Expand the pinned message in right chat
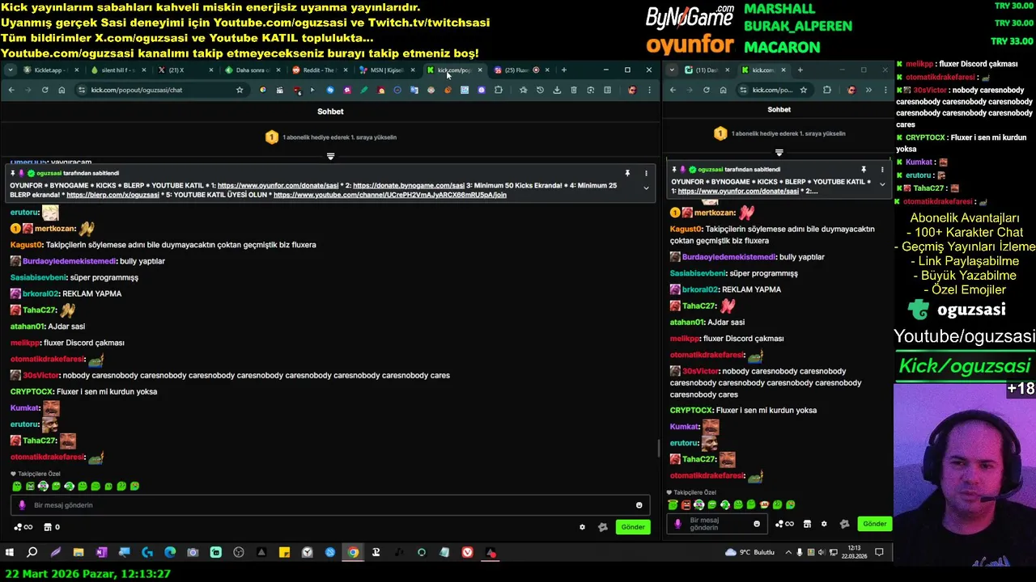Image resolution: width=1036 pixels, height=582 pixels. (x=882, y=184)
